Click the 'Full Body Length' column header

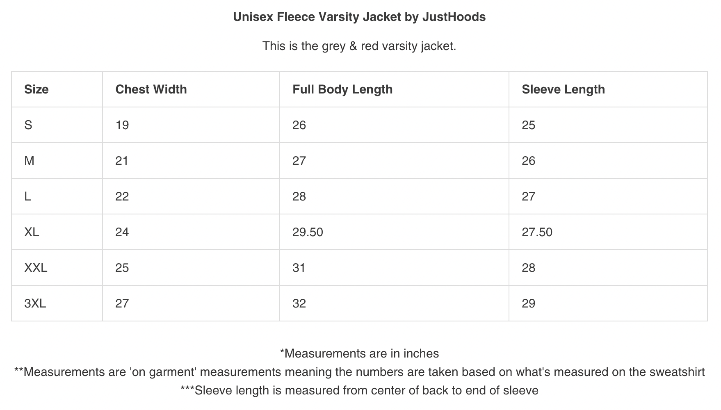point(342,89)
